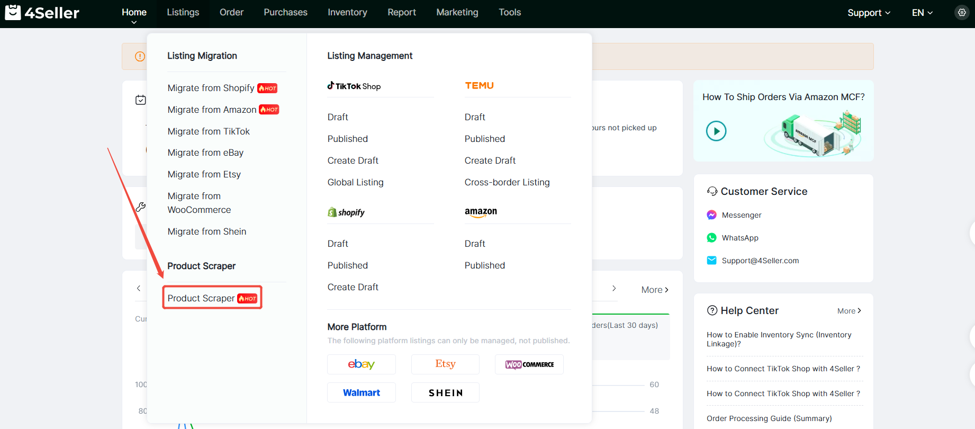
Task: Open the WhatsApp support link
Action: [740, 238]
